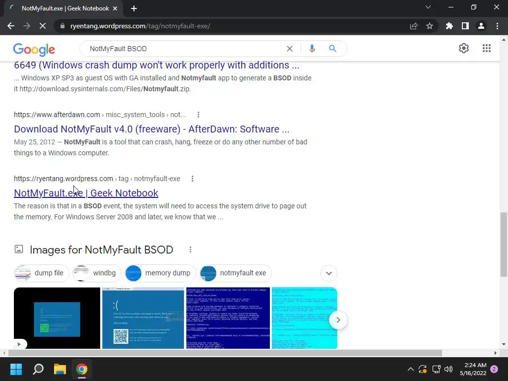508x381 pixels.
Task: Toggle the Chrome side panel
Action: [x=465, y=26]
